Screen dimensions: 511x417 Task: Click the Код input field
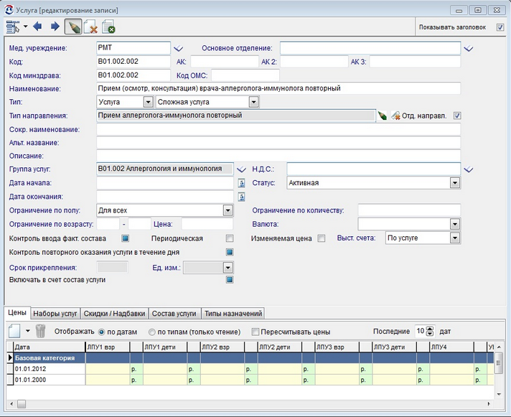pos(133,62)
